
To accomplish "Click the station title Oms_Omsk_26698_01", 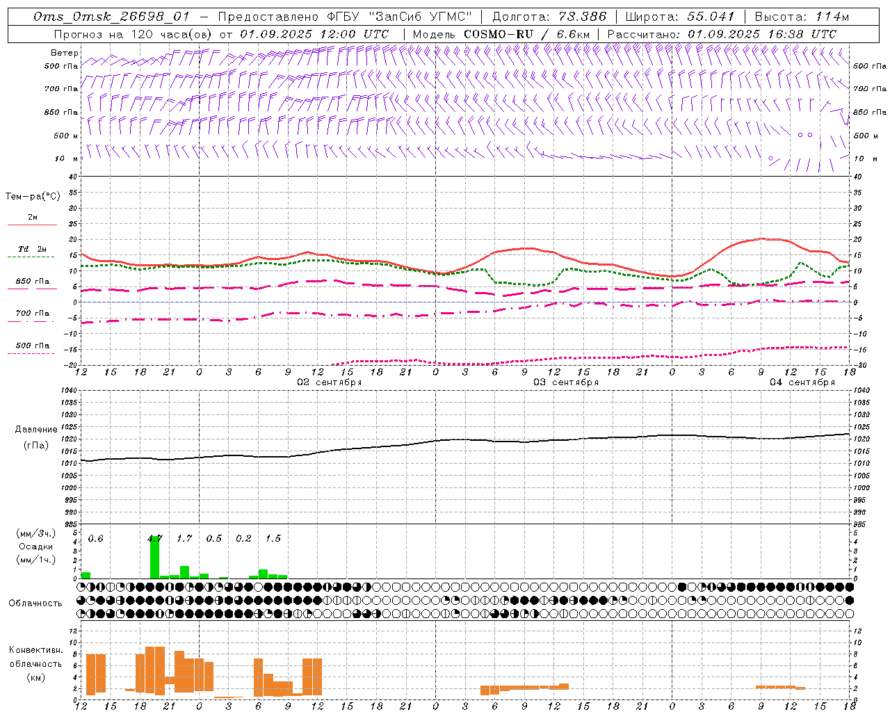I will (x=111, y=17).
